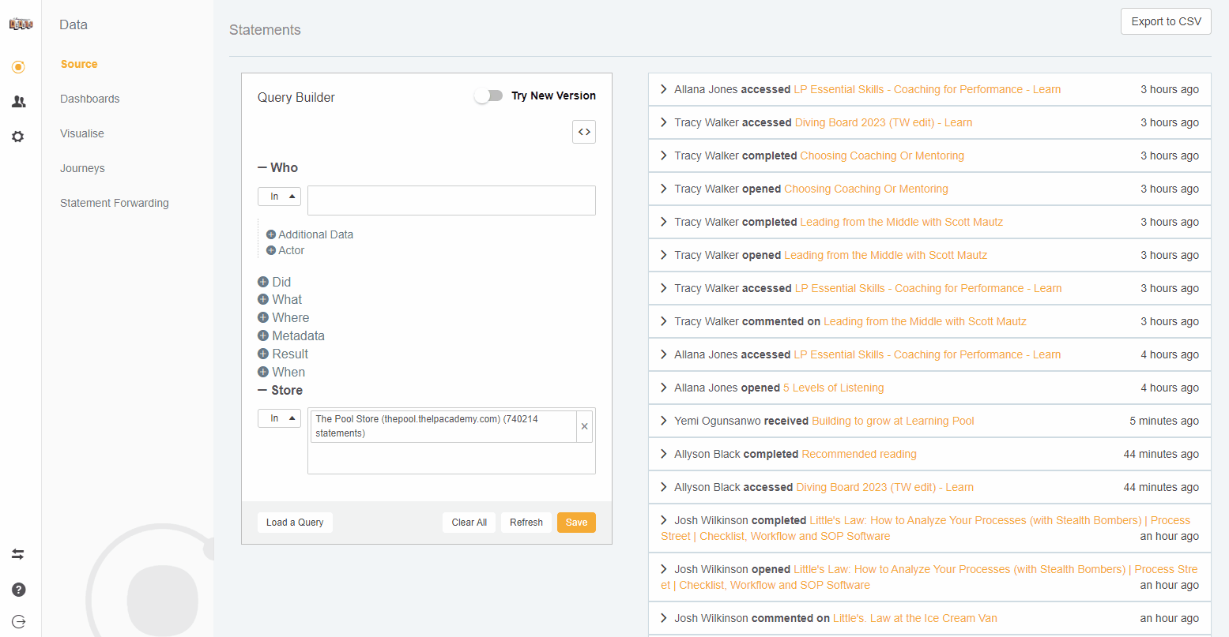Expand Tracy Walker commented on statement
The height and width of the screenshot is (637, 1229).
664,321
